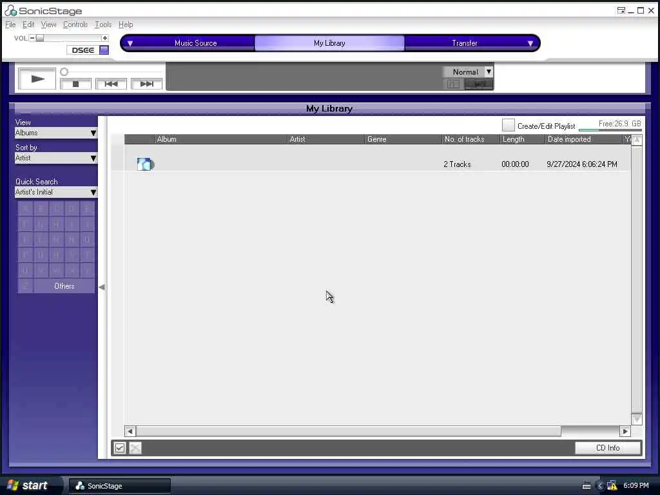
Task: Skip to the next track
Action: (146, 84)
